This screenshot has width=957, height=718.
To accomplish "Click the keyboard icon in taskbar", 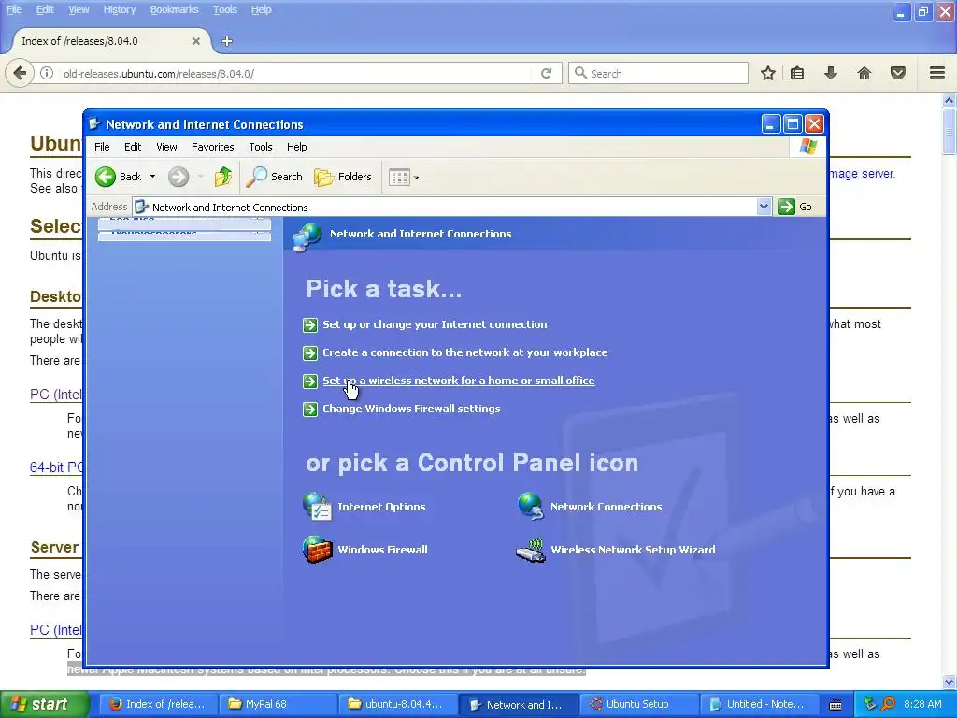I will [836, 705].
